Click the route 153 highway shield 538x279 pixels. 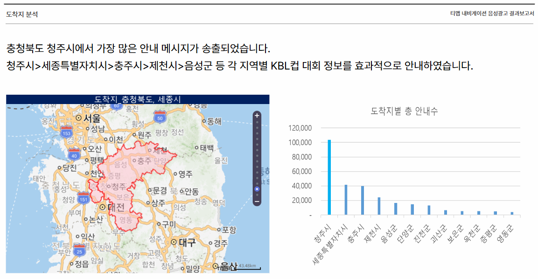[x=66, y=132]
